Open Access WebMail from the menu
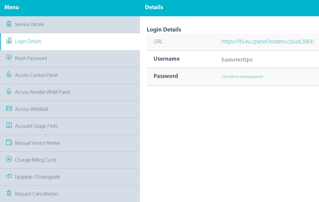Screen dimensions: 319x202 click(x=70, y=109)
